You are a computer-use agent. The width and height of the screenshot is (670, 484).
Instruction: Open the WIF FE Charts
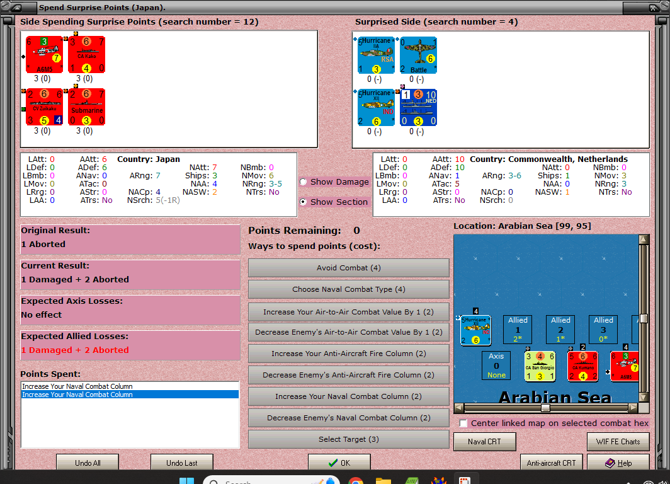click(x=618, y=442)
